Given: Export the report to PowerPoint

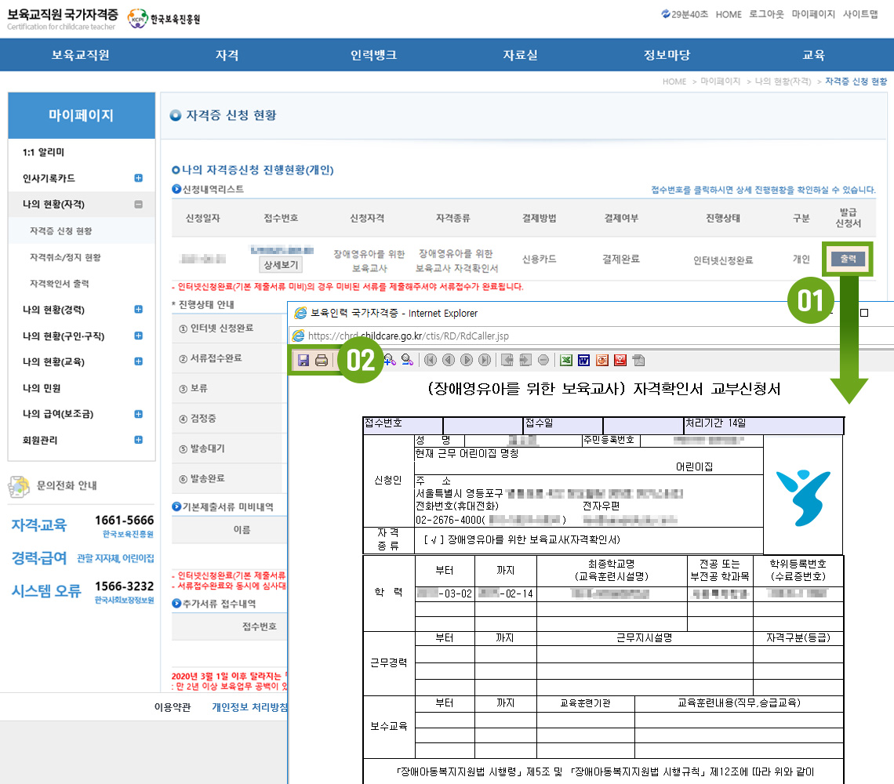Looking at the screenshot, I should click(x=602, y=360).
